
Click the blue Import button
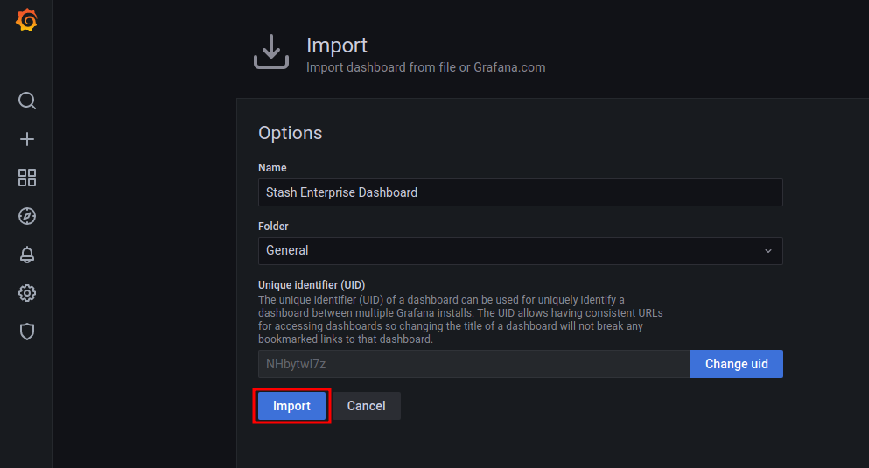pos(291,406)
